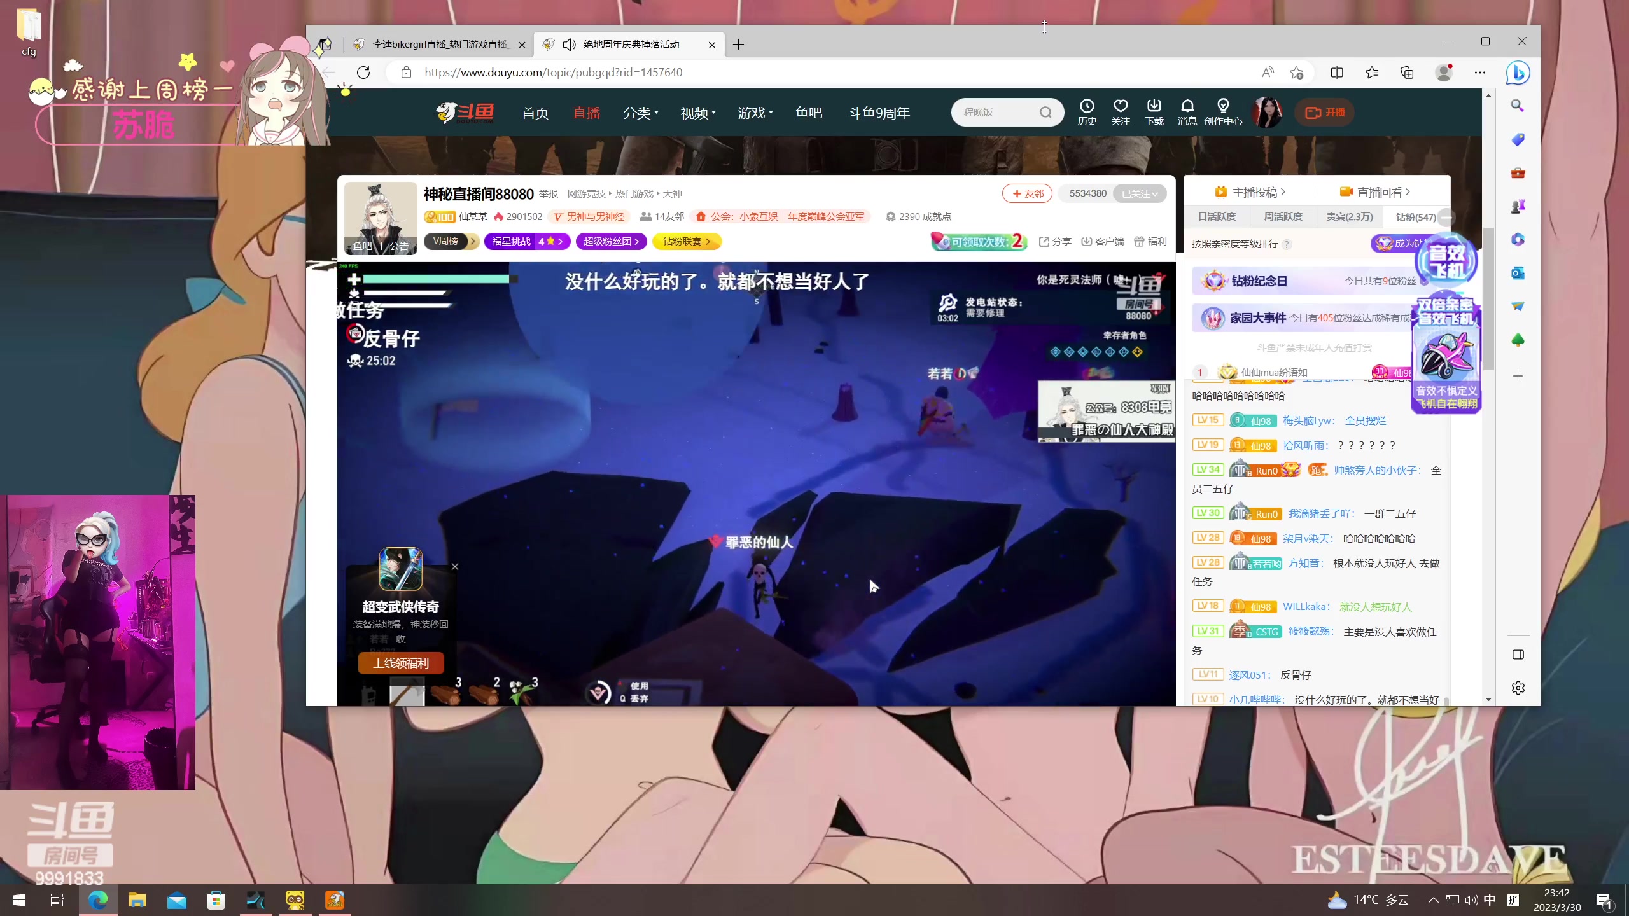Open Microsoft Edge from the taskbar
Viewport: 1629px width, 916px height.
(98, 900)
